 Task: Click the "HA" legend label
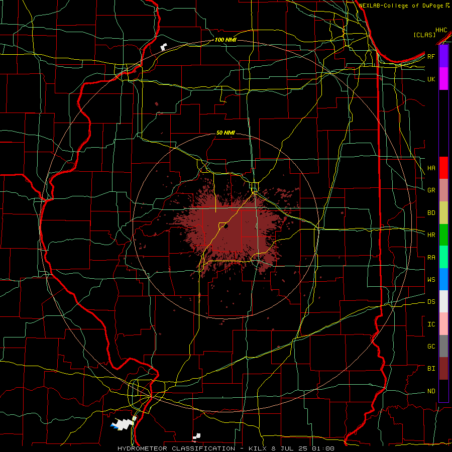(x=431, y=168)
